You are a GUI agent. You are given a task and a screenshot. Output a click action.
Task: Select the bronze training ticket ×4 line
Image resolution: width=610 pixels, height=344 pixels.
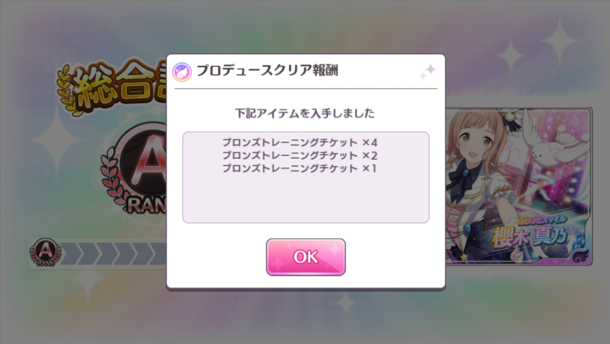[x=299, y=142]
